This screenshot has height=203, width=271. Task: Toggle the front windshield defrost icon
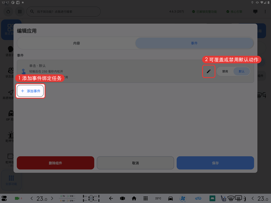tap(231, 198)
